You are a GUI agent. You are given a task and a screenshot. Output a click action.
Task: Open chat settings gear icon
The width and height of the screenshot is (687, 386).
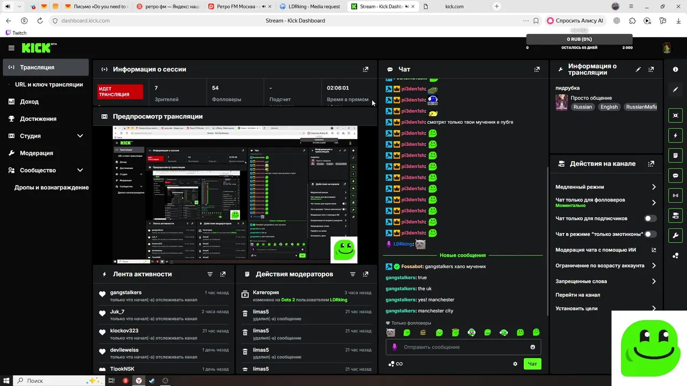pyautogui.click(x=515, y=363)
